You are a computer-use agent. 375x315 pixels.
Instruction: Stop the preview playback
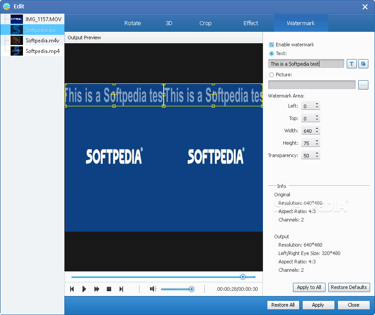point(109,289)
